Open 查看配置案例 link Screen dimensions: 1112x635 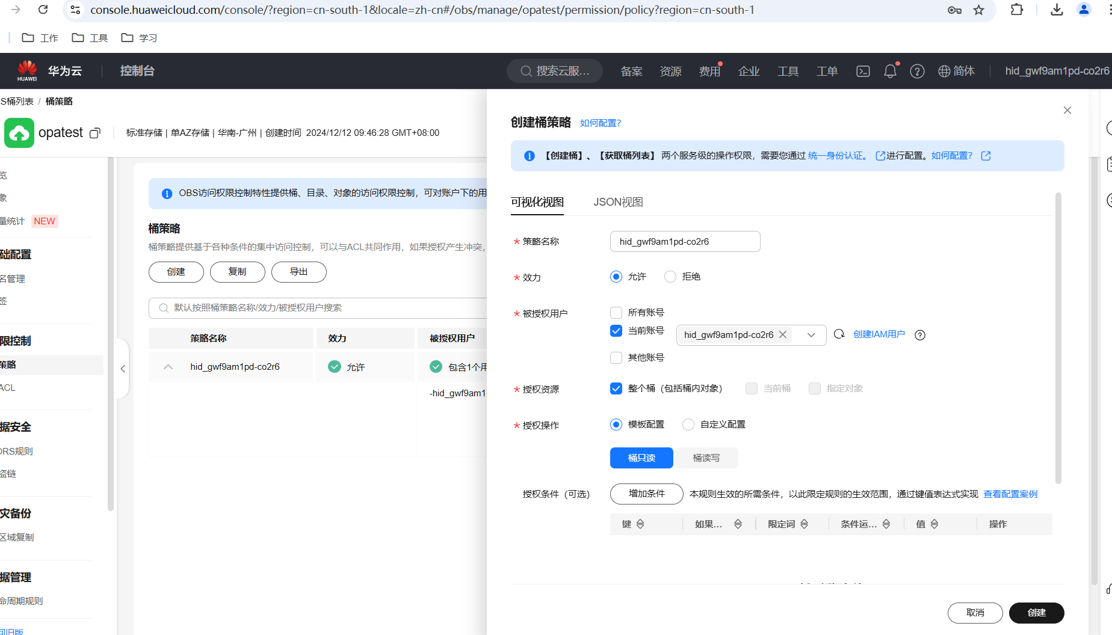1011,494
